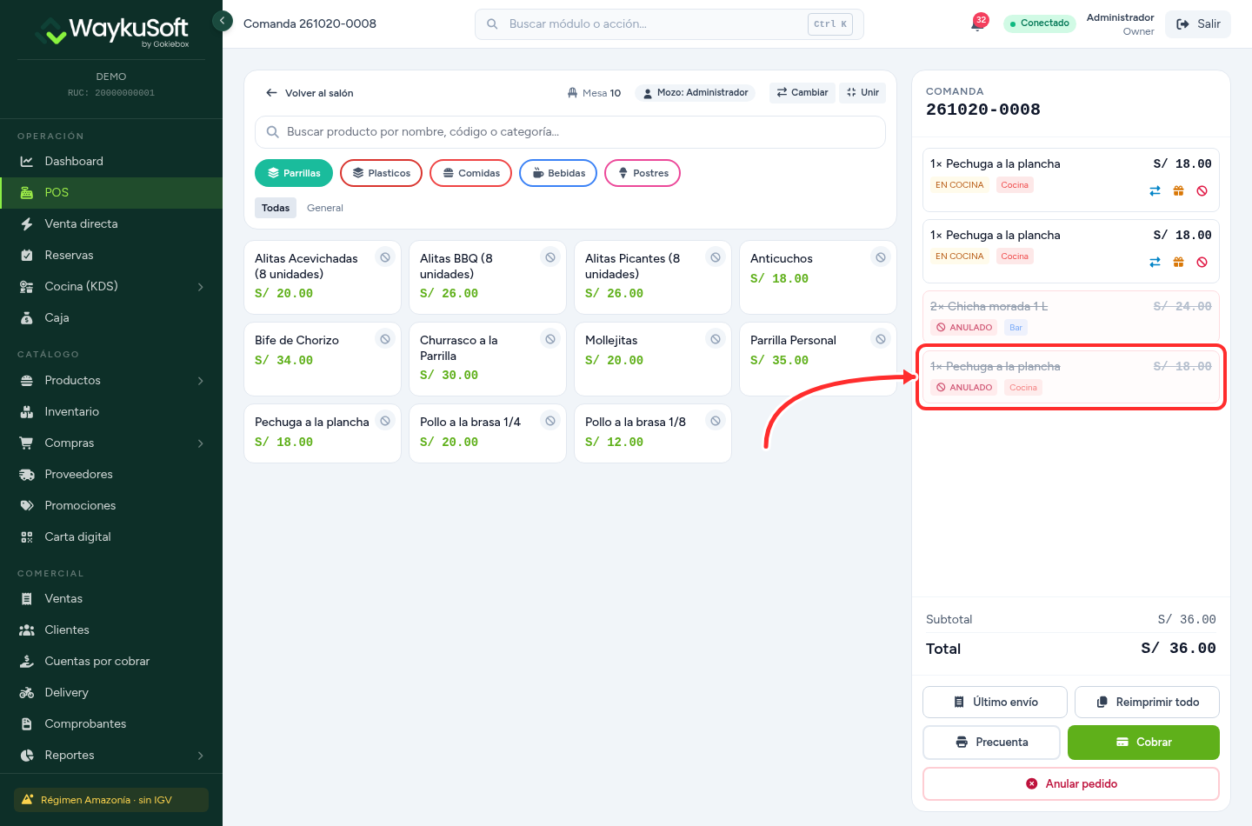
Task: Go back with Volver al salón
Action: coord(310,93)
